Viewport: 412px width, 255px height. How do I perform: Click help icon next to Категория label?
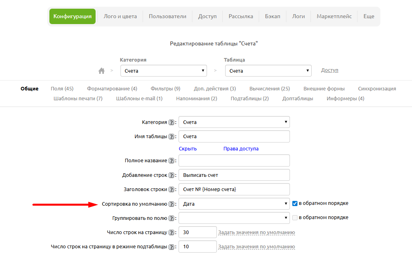coord(171,122)
